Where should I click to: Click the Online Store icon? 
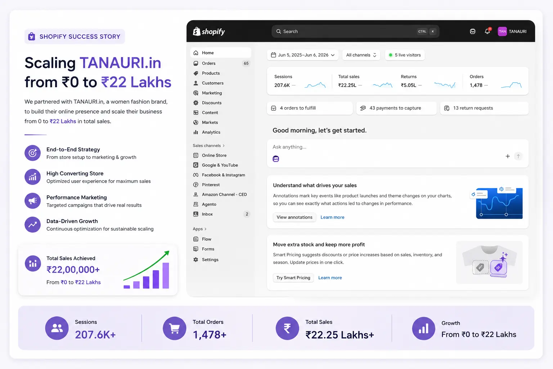tap(196, 155)
